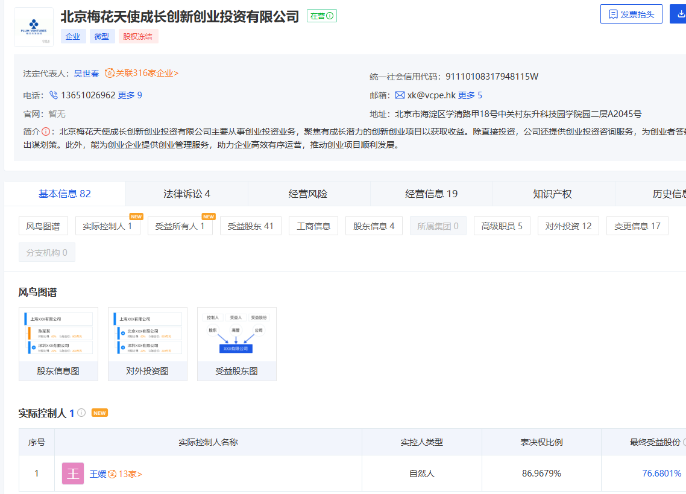Click the 实控人类型 column header
This screenshot has width=686, height=494.
422,442
